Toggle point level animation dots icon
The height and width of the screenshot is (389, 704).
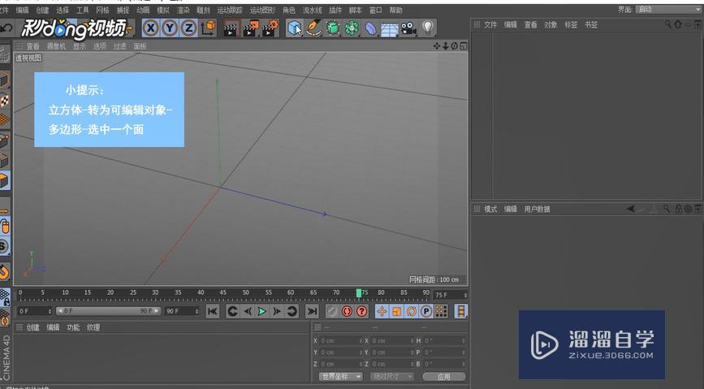tap(442, 311)
